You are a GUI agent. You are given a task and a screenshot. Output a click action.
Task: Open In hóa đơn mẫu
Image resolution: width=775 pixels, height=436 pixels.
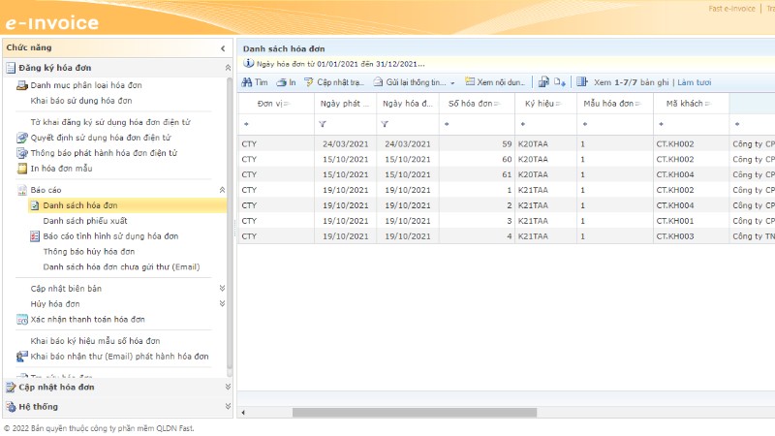tap(61, 169)
